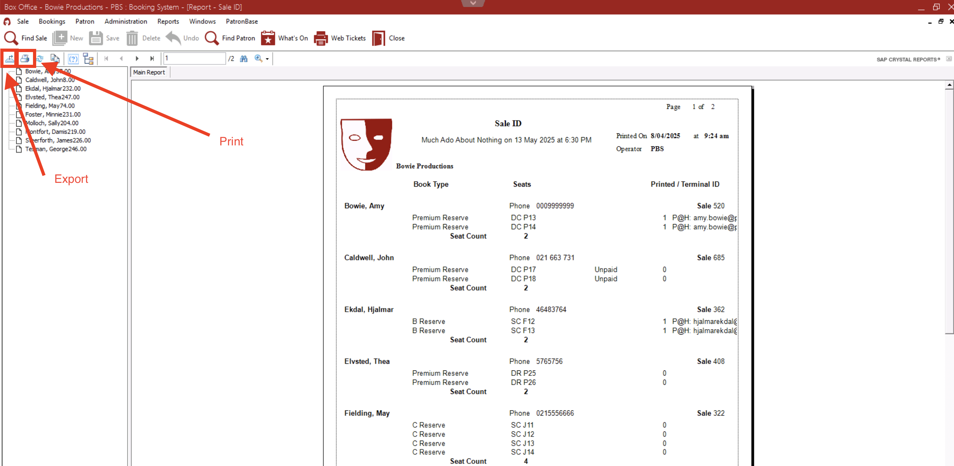Click the page number input field

(x=194, y=58)
